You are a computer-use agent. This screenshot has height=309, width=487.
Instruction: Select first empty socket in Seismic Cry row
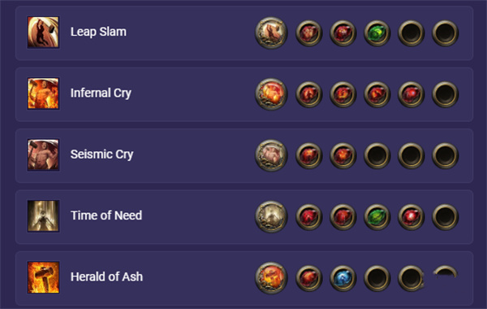377,155
